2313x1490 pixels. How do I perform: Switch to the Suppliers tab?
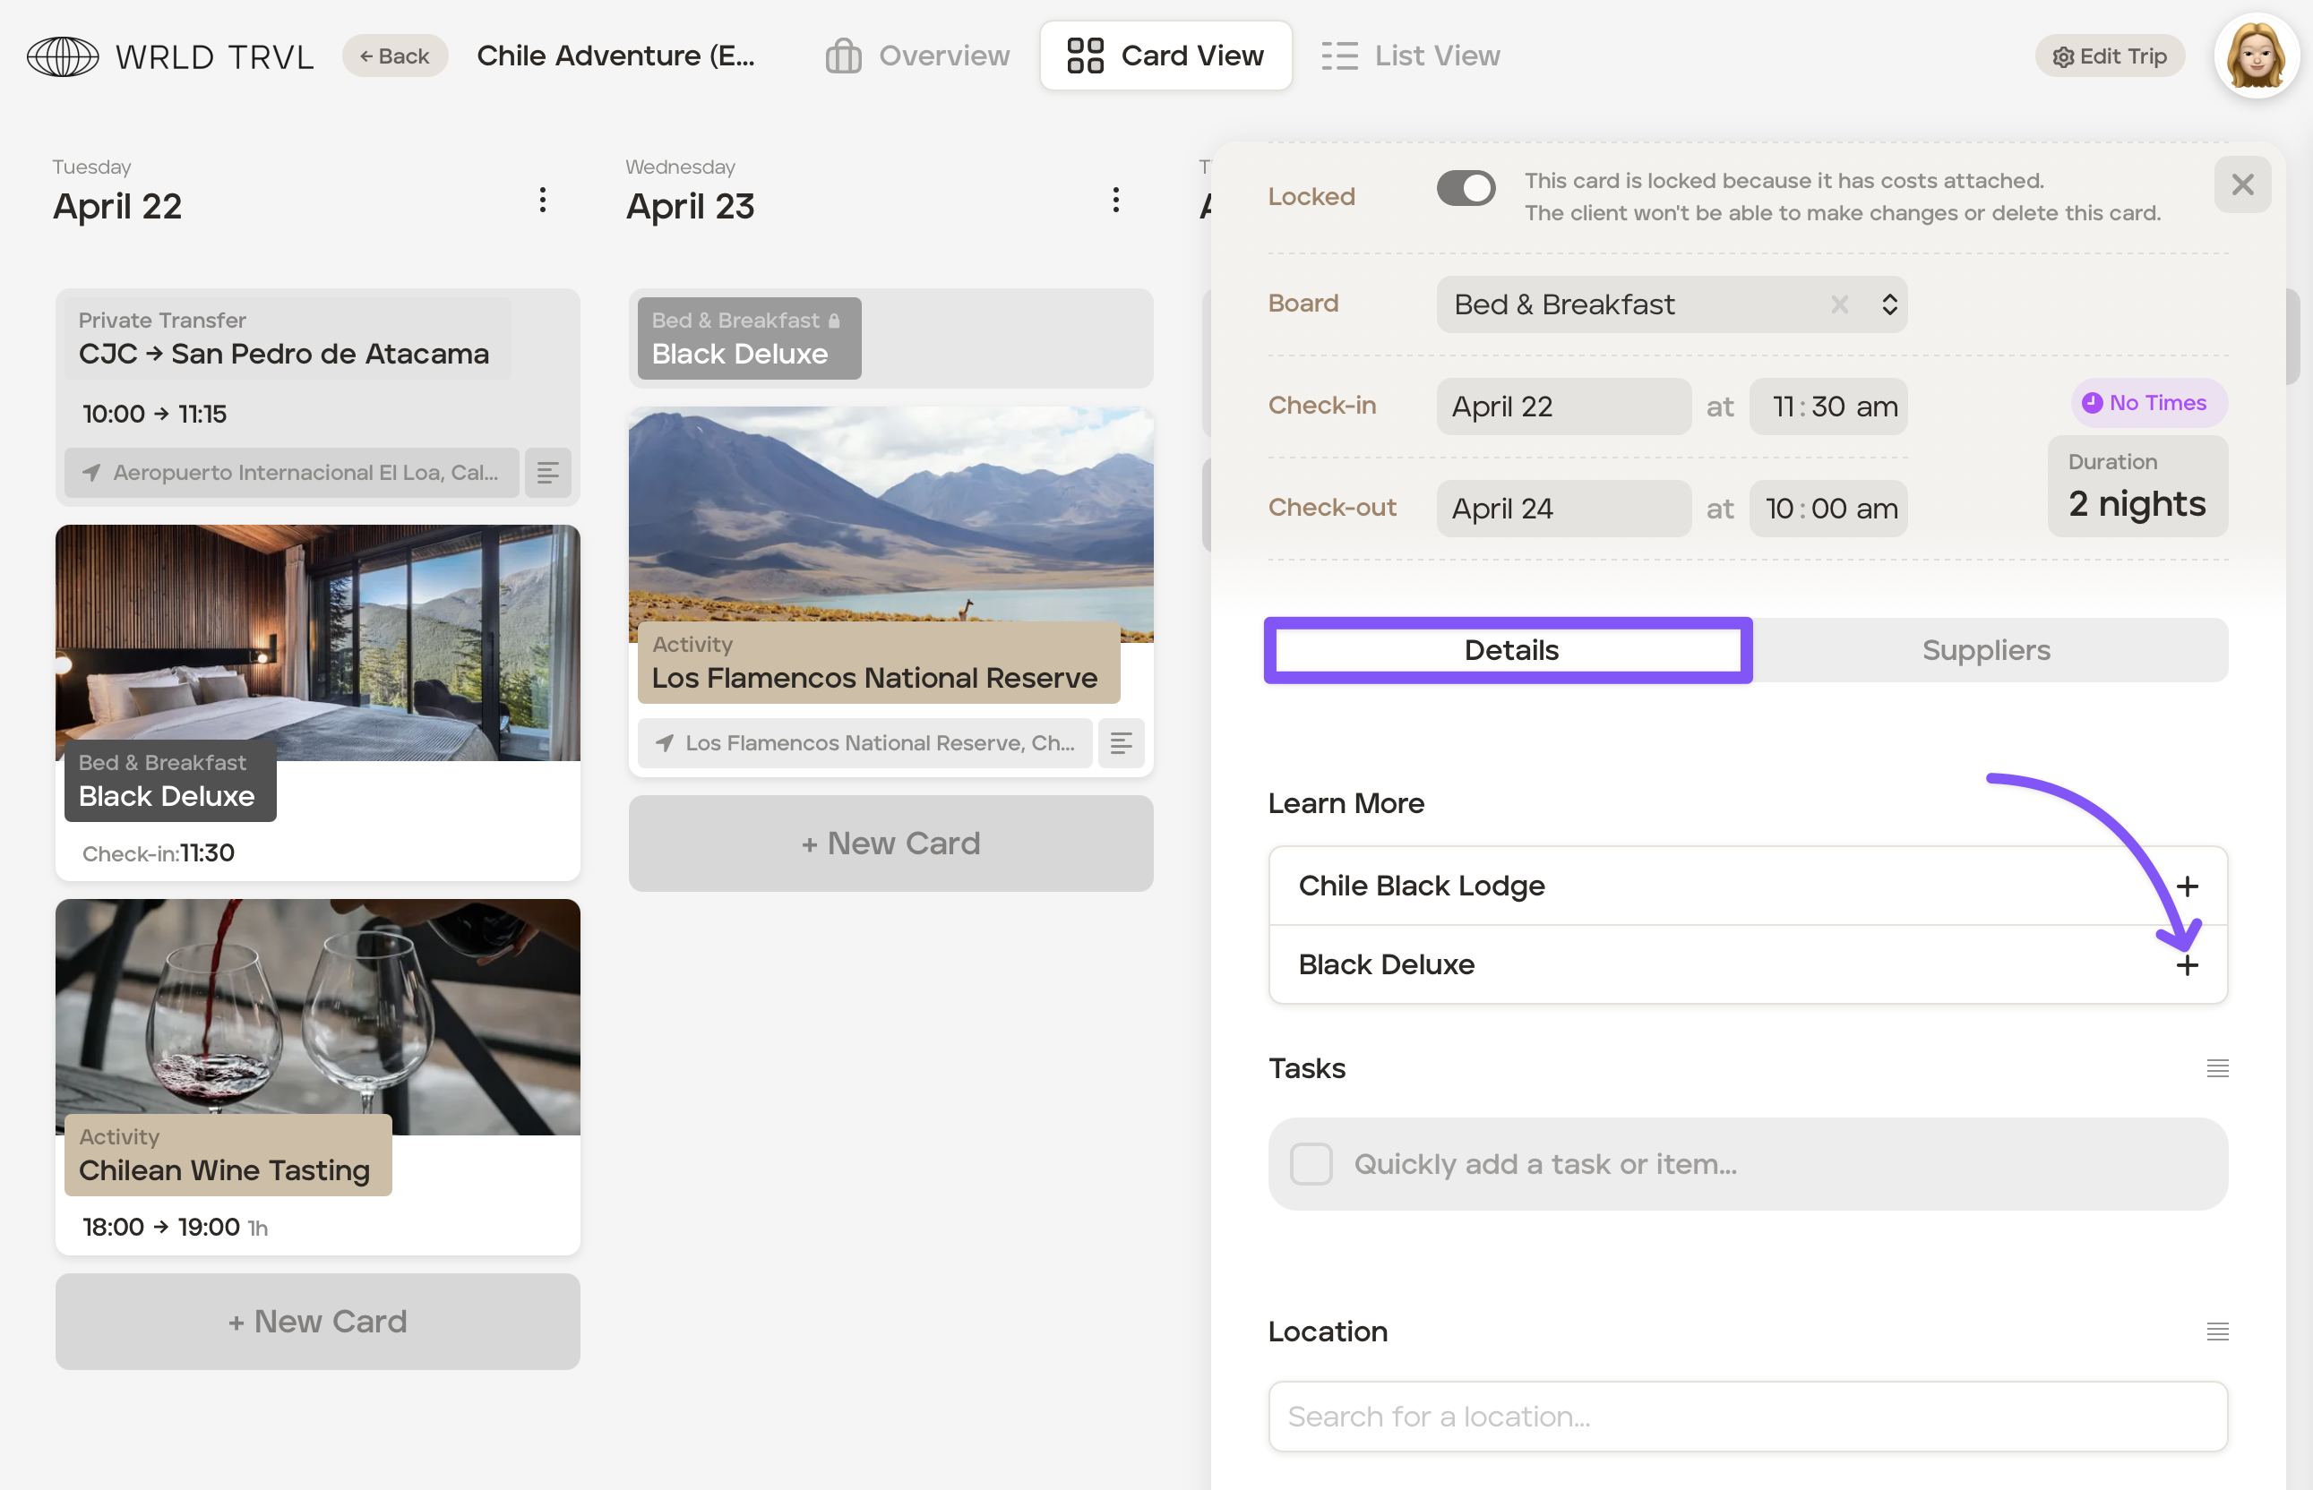point(1986,650)
